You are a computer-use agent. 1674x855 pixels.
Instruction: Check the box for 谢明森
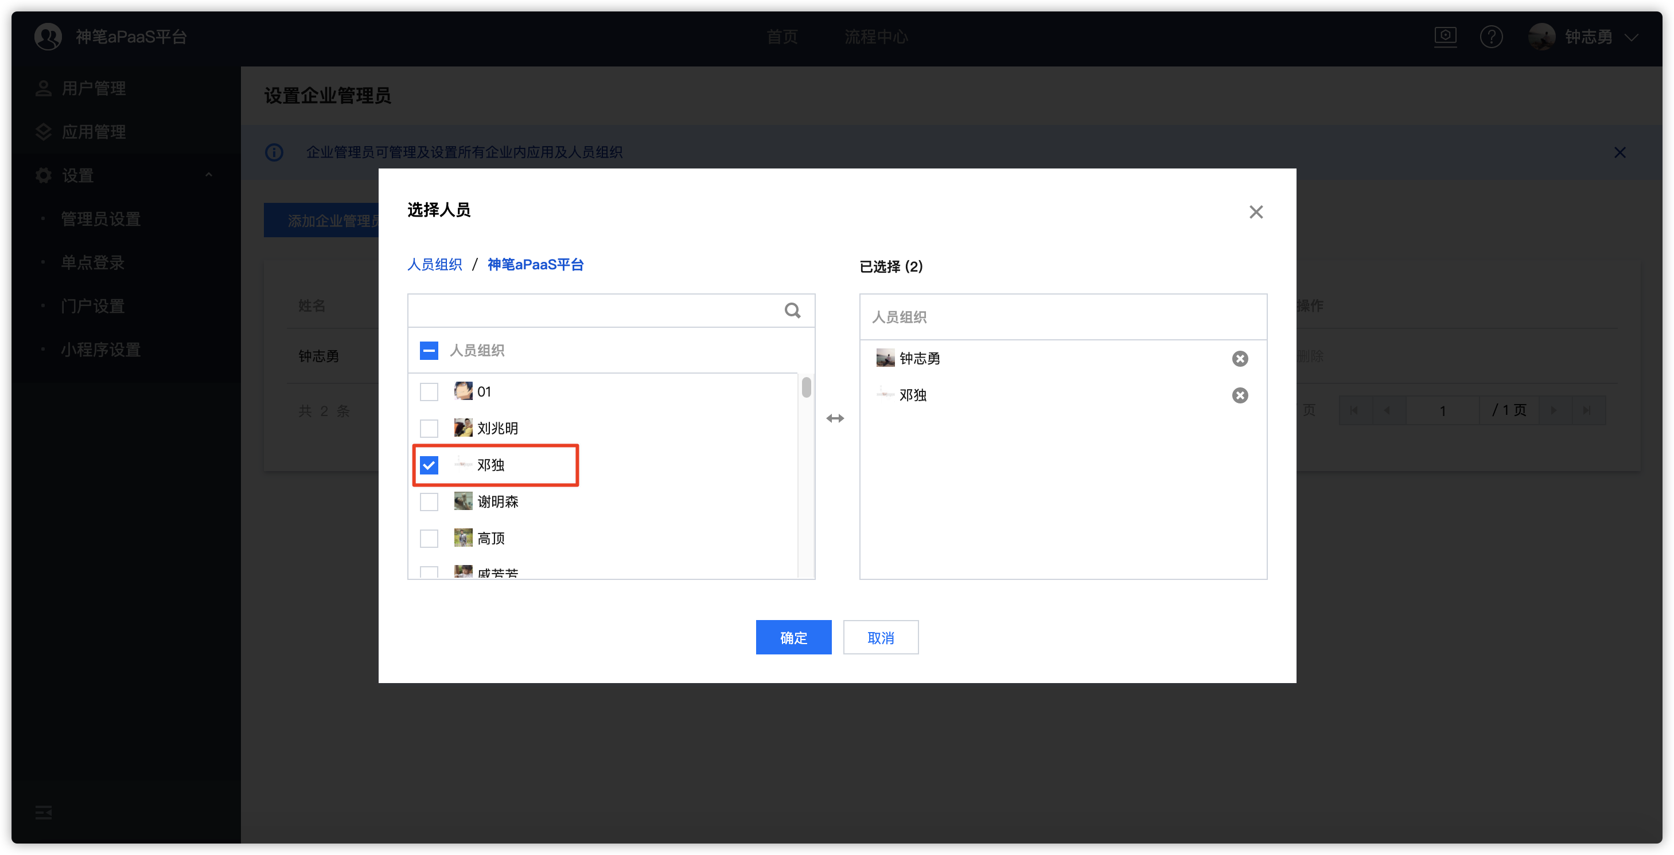pos(429,502)
